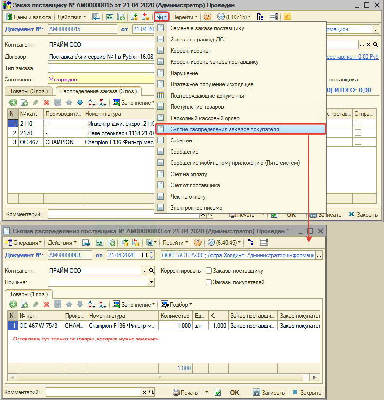Open the create-based-on dropdown icon in top toolbar
The width and height of the screenshot is (384, 400).
tap(162, 17)
